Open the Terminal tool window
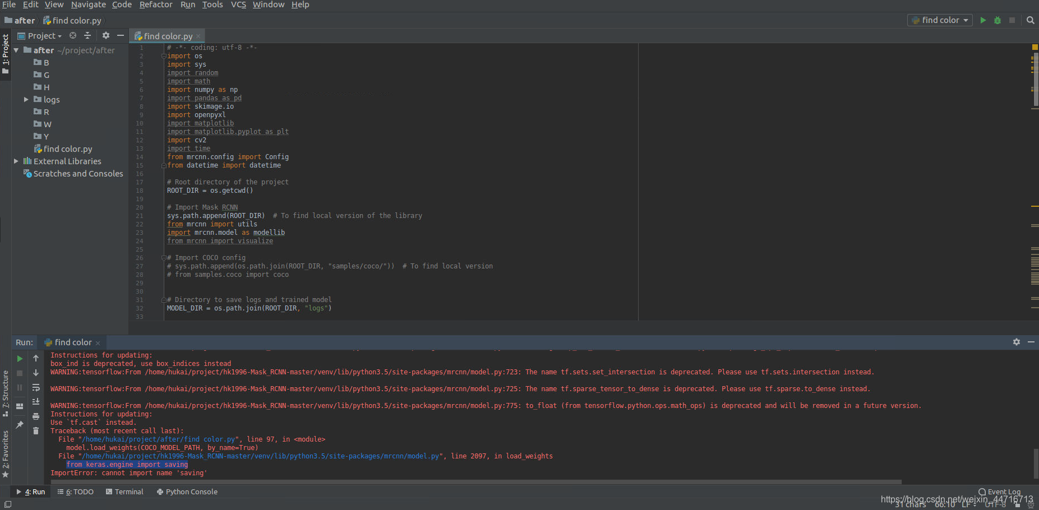1039x510 pixels. pos(125,492)
